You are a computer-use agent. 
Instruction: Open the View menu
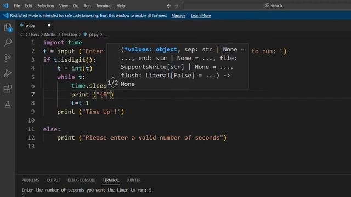pyautogui.click(x=64, y=6)
